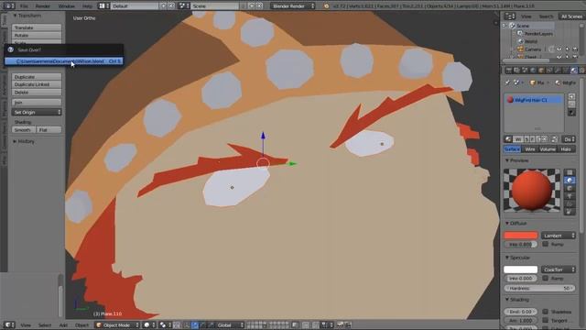Viewport: 586px width, 330px height.
Task: Open the File menu
Action: 24,6
